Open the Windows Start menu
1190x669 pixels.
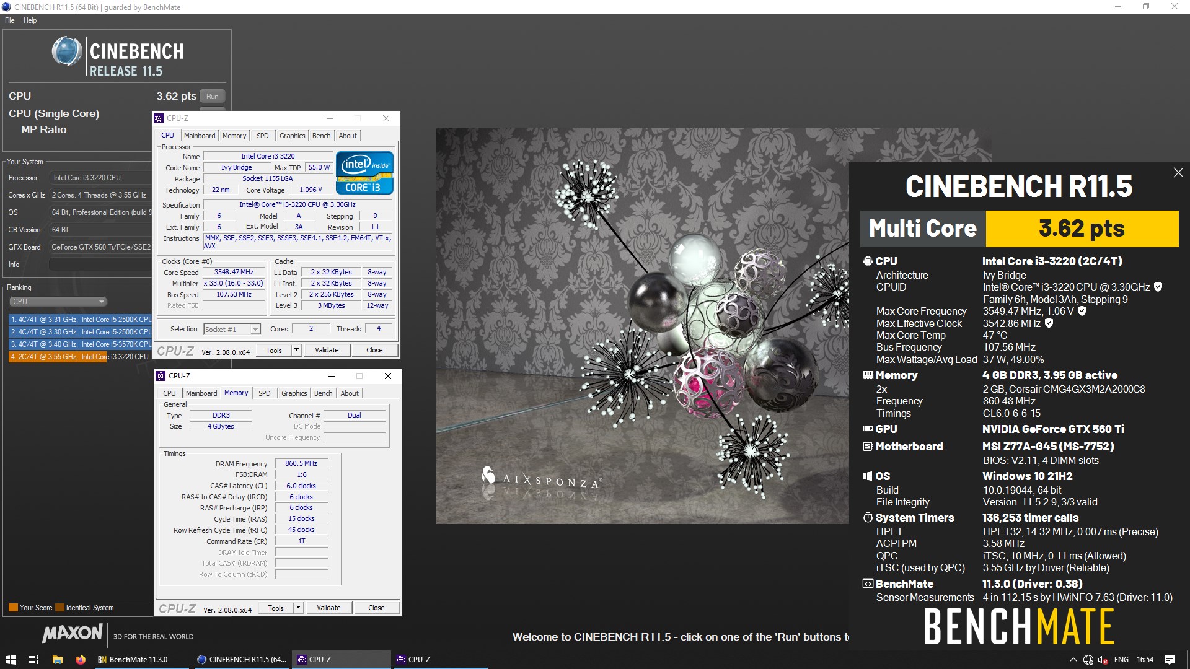click(x=11, y=660)
